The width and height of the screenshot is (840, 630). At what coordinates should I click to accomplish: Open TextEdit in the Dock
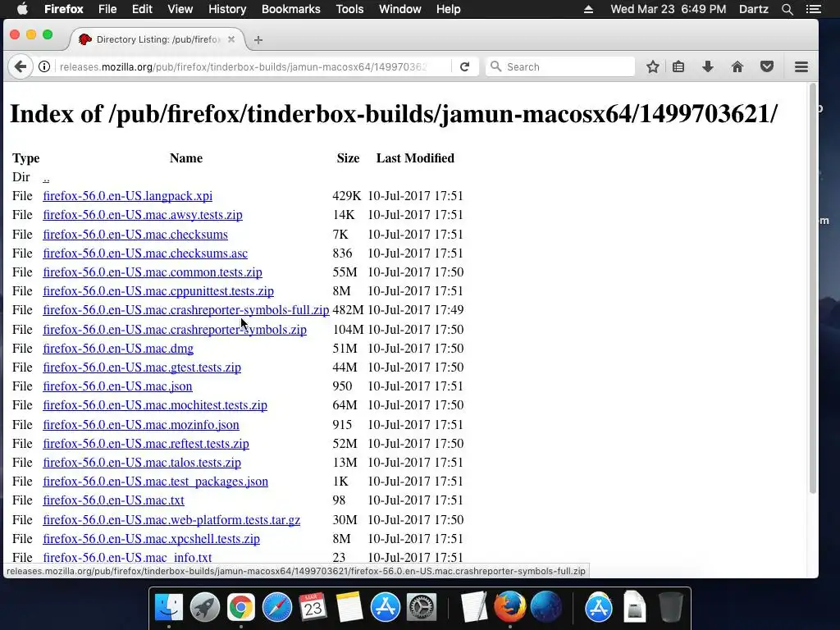tap(473, 608)
